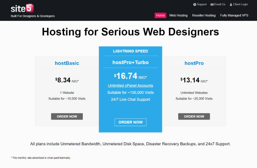Viewport: 257px width, 168px height.
Task: Open the Fully Managed VPS menu item
Action: click(x=234, y=15)
